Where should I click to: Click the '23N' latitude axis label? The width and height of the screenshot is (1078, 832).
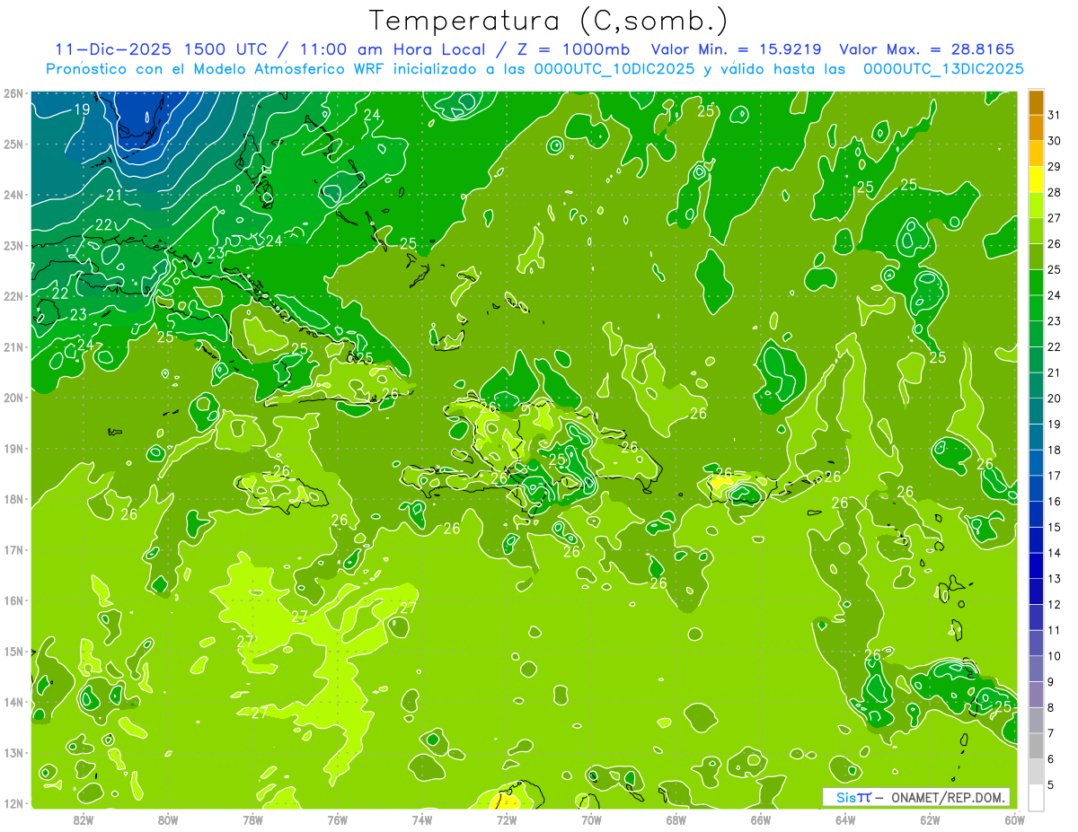click(x=13, y=245)
